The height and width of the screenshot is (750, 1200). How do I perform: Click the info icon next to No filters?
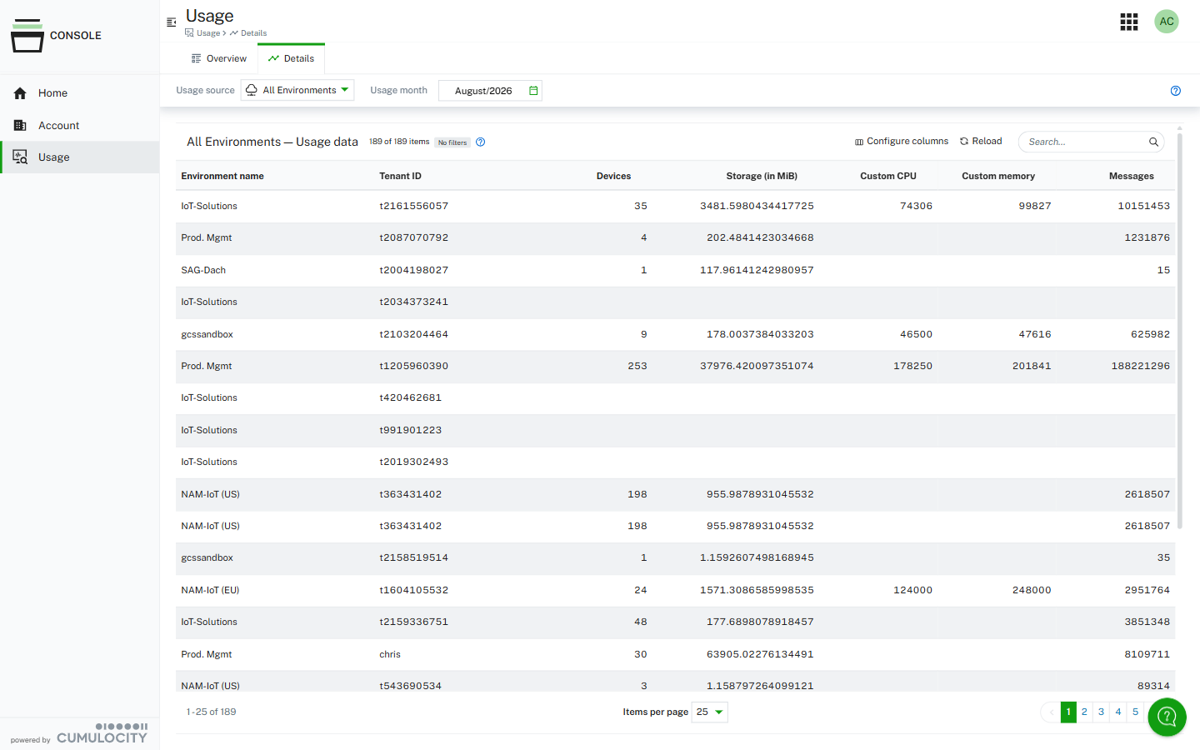pos(480,142)
